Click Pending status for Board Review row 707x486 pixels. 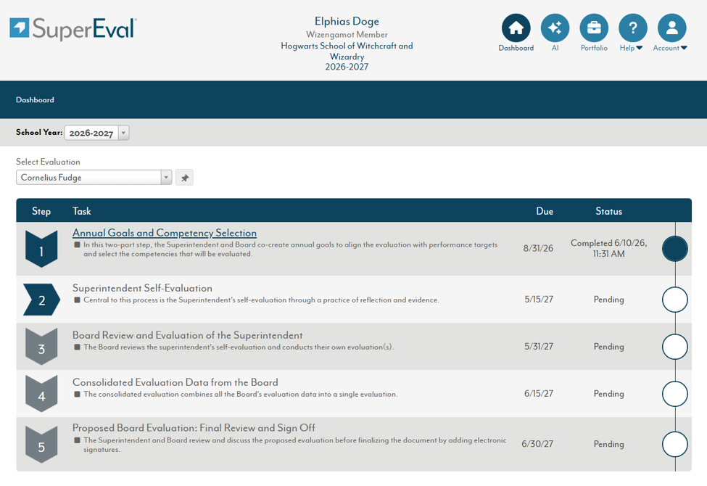[x=608, y=347]
